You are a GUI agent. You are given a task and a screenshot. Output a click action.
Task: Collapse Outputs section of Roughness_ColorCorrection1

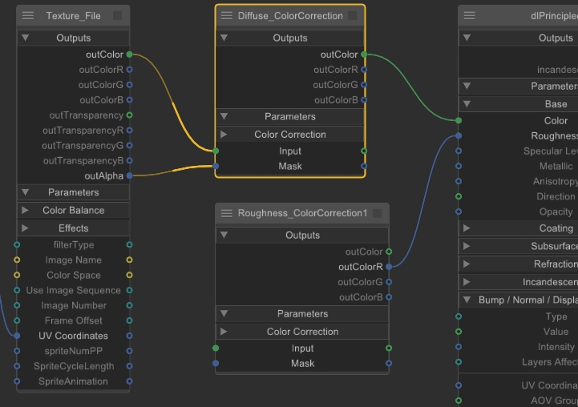tap(224, 236)
